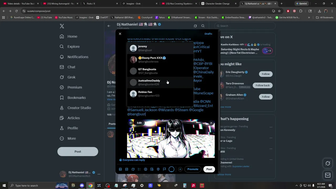The image size is (336, 189).
Task: Open the GIF picker in composer toolbar
Action: click(127, 169)
